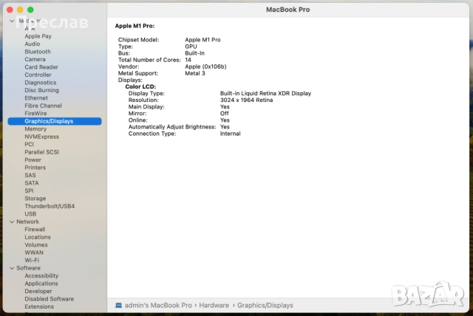Select Developer under Software
Viewport: 473px width, 316px height.
pyautogui.click(x=38, y=292)
